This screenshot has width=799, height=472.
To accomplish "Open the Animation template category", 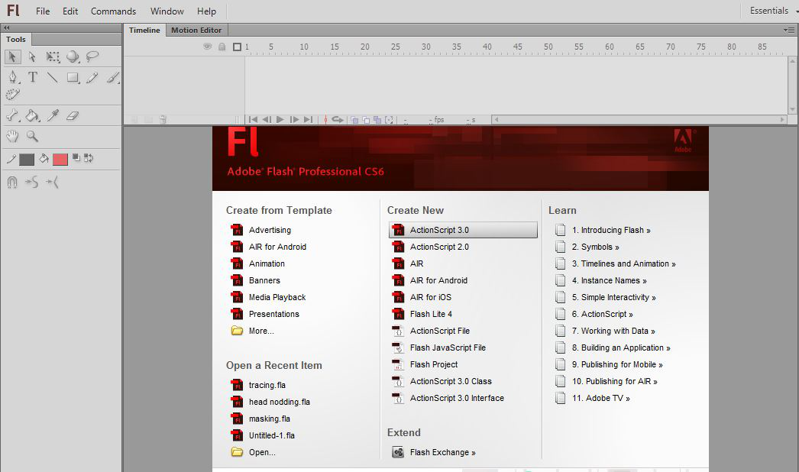I will [x=267, y=263].
